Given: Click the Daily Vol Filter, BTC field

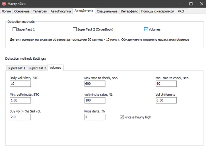Looking at the screenshot, I should pos(20,84).
